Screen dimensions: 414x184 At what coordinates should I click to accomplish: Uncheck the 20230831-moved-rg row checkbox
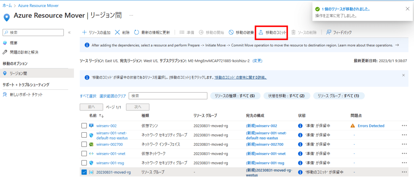point(84,172)
